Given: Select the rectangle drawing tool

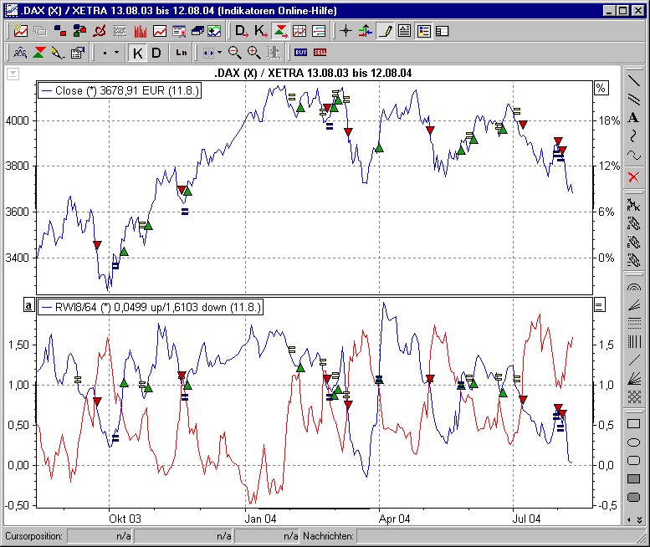Looking at the screenshot, I should point(633,423).
